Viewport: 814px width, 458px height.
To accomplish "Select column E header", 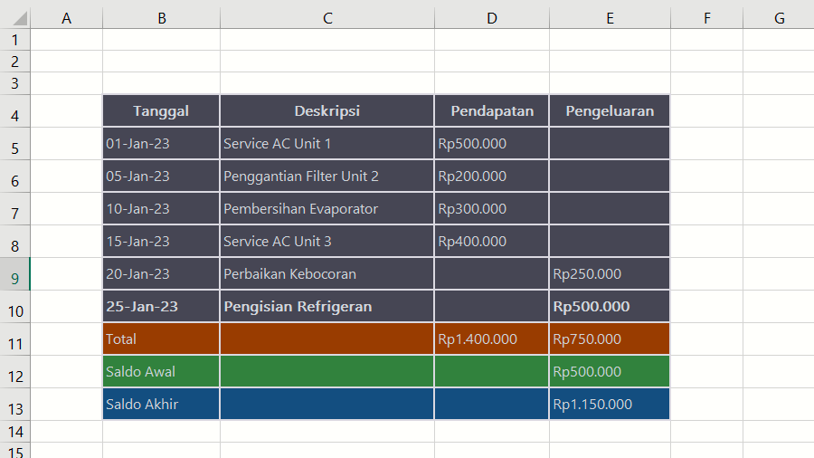I will pyautogui.click(x=610, y=19).
